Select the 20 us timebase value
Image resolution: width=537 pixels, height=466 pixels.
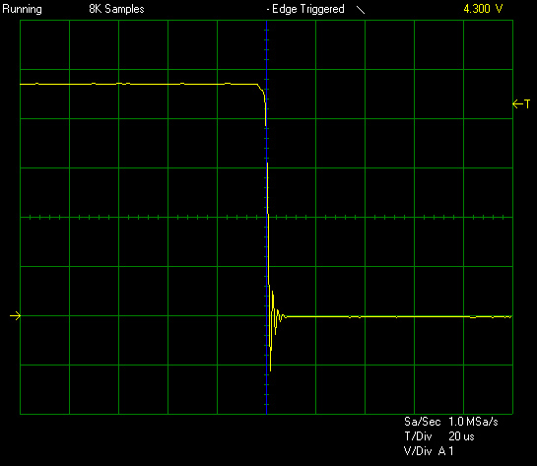click(461, 436)
